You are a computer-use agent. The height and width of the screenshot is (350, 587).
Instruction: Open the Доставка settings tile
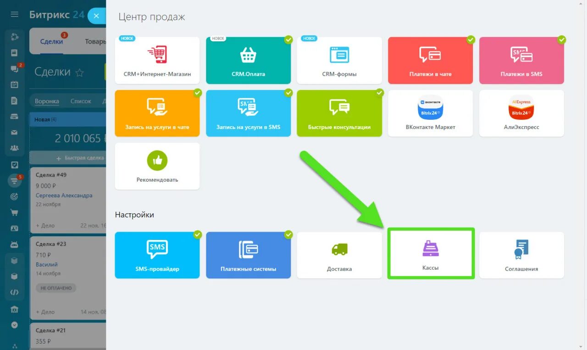pos(339,255)
